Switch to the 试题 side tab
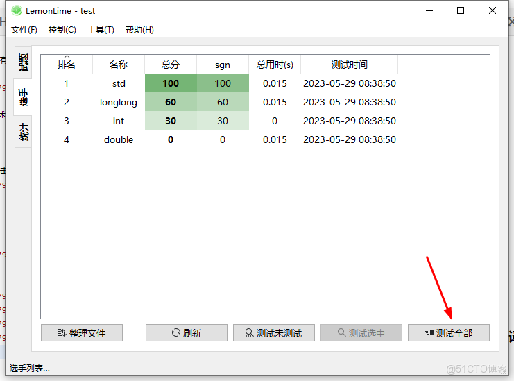Viewport: 514px width, 381px height. point(24,62)
